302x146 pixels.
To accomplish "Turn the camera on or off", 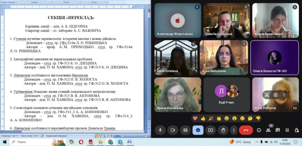I will pos(173,130).
